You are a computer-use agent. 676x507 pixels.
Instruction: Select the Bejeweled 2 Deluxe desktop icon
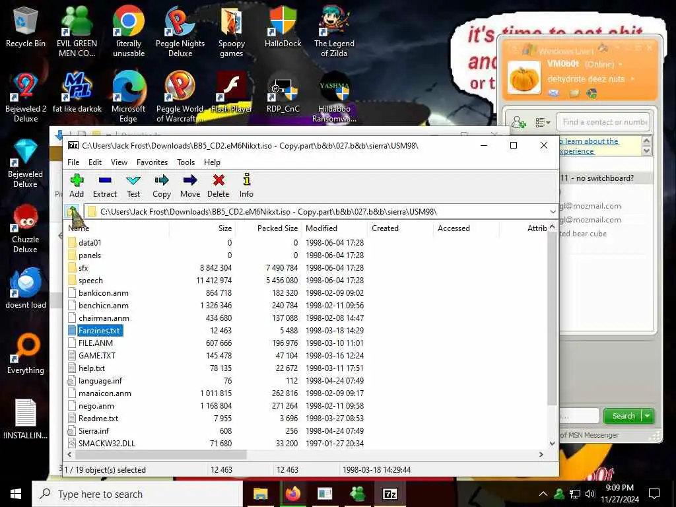(26, 97)
